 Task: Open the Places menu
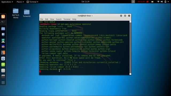(x=20, y=2)
